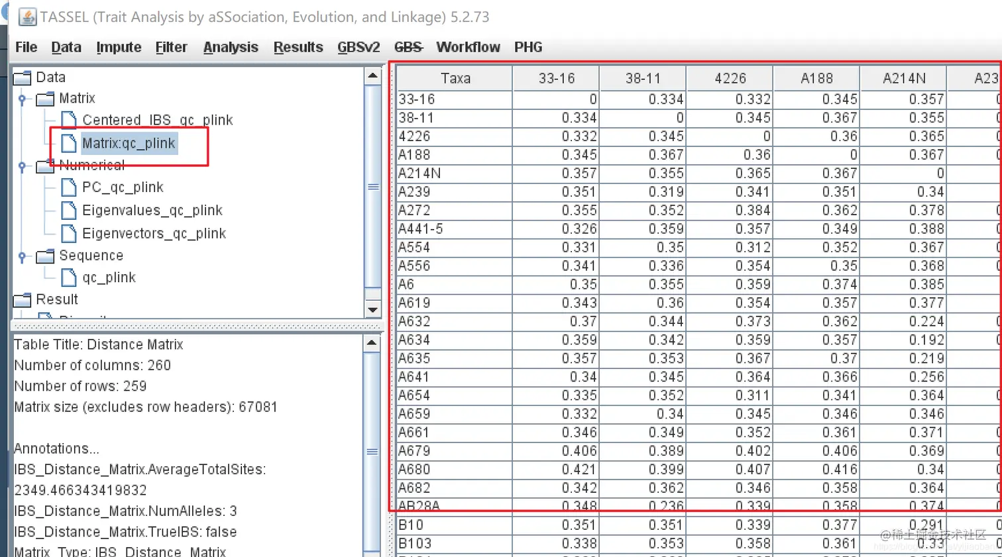Open the Results menu
This screenshot has width=1002, height=557.
[x=298, y=47]
